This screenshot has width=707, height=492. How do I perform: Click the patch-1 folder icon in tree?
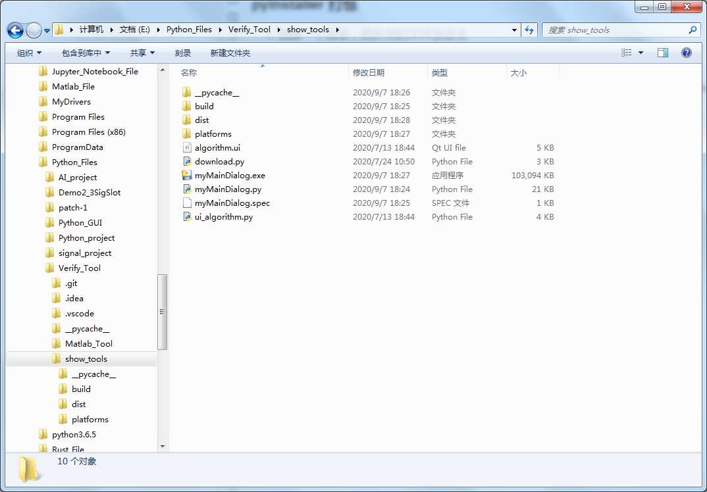point(50,208)
